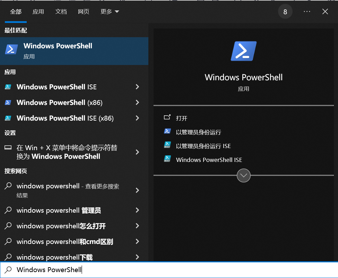This screenshot has width=338, height=278.
Task: Click search icon beside powershell下载
Action: coord(8,257)
